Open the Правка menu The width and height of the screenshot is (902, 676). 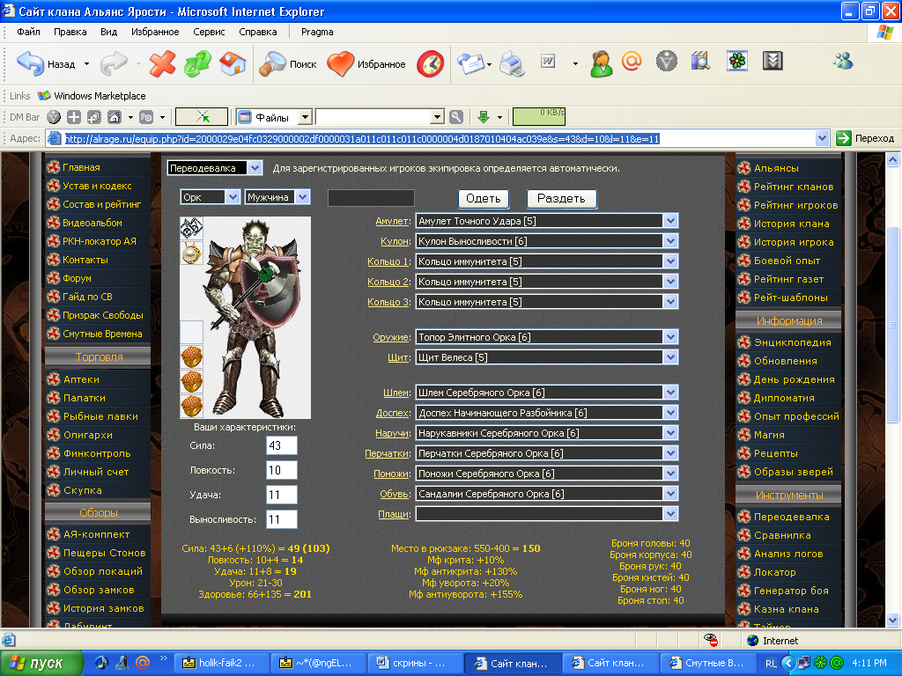(x=70, y=32)
